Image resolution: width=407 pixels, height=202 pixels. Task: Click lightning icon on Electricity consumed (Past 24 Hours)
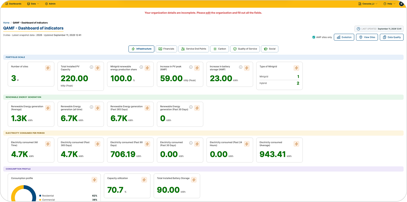247,144
